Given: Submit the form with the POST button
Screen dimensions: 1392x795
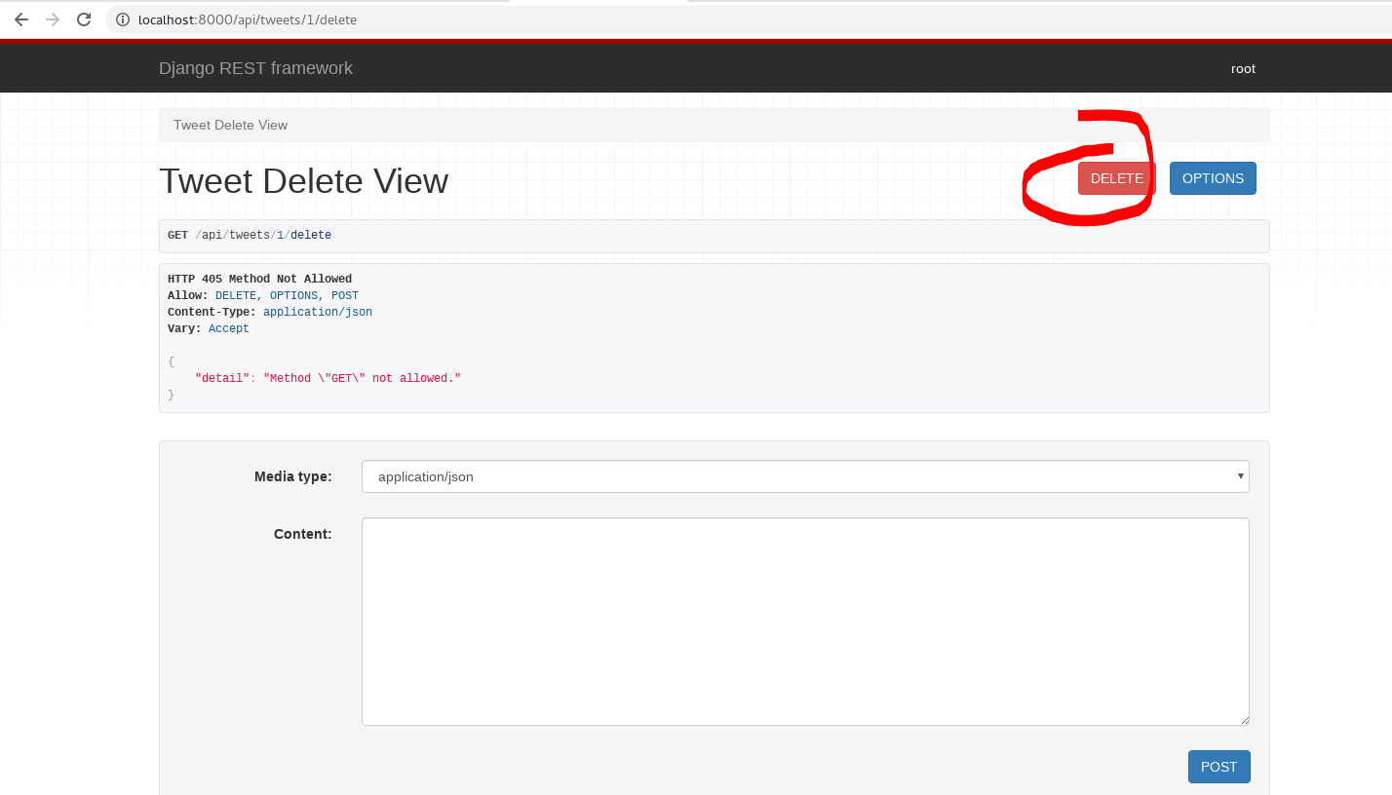Looking at the screenshot, I should 1218,767.
